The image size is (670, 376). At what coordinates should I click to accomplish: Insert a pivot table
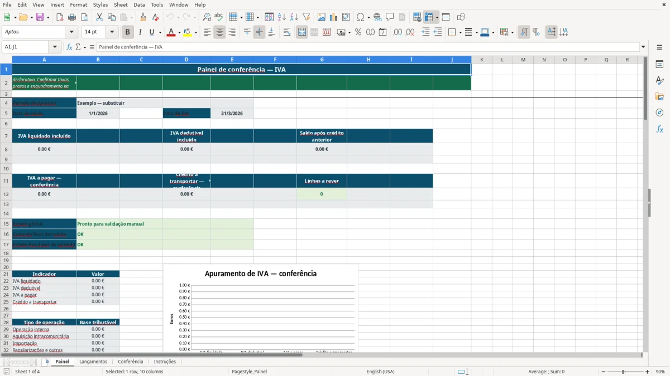click(x=346, y=17)
